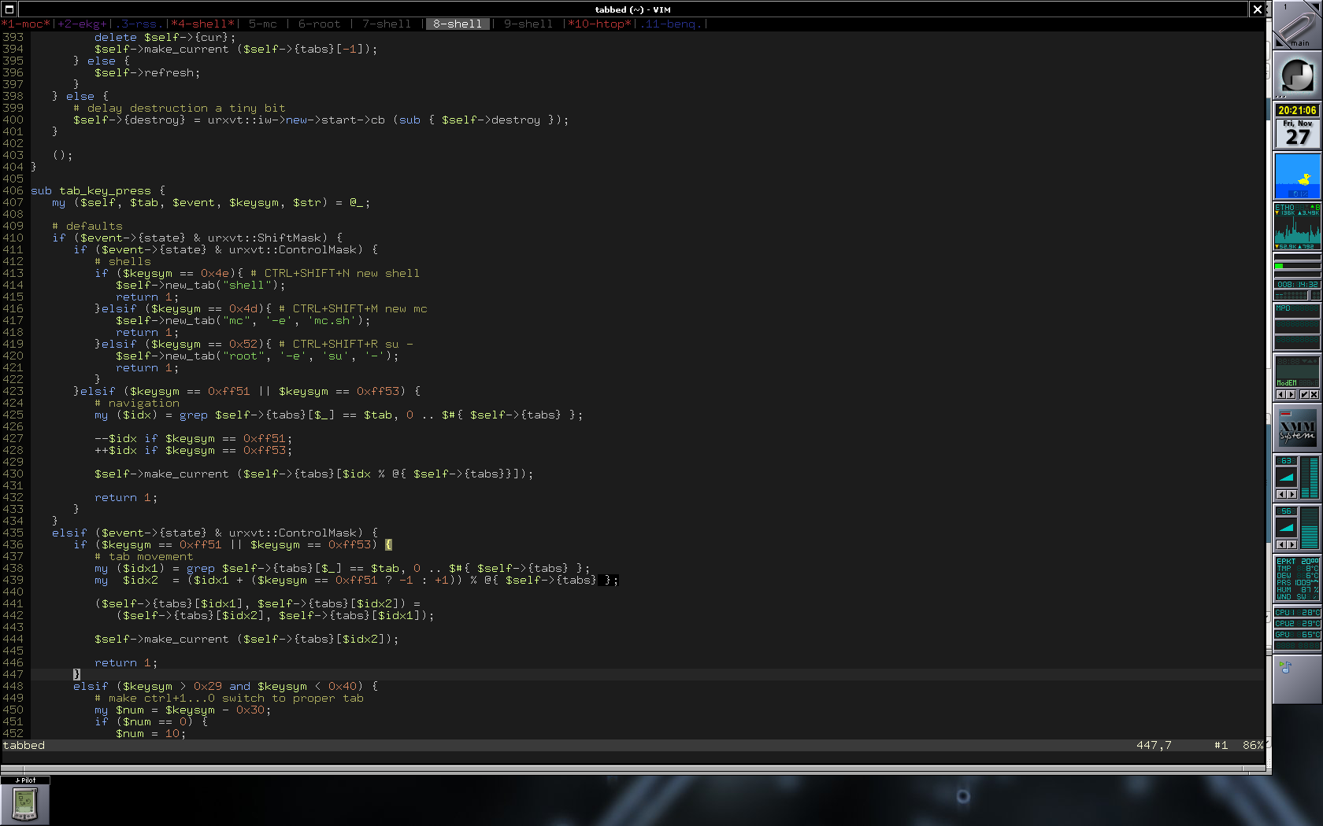
Task: Click the highlighted brace on line 436
Action: coord(388,544)
